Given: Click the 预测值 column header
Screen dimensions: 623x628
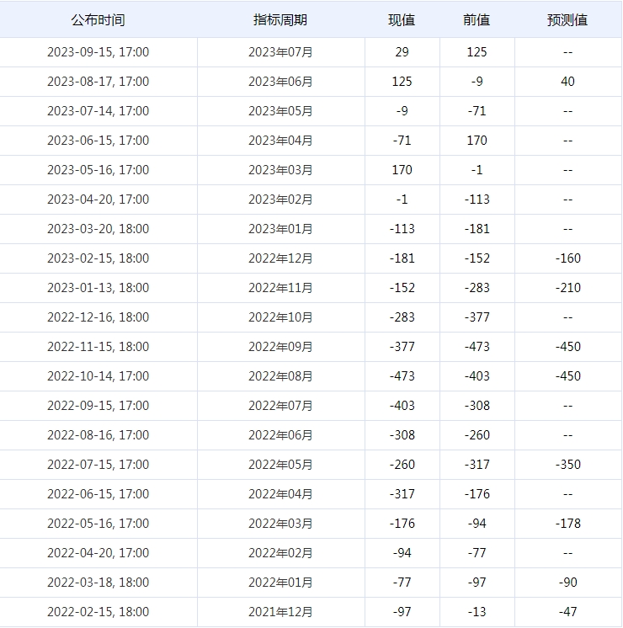Looking at the screenshot, I should [x=567, y=20].
